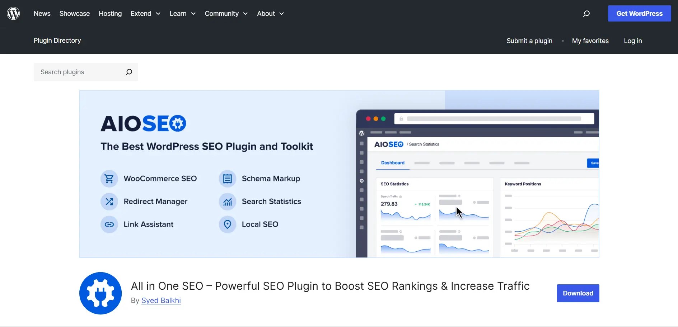This screenshot has width=678, height=327.
Task: Expand the Learn dropdown menu
Action: click(182, 14)
